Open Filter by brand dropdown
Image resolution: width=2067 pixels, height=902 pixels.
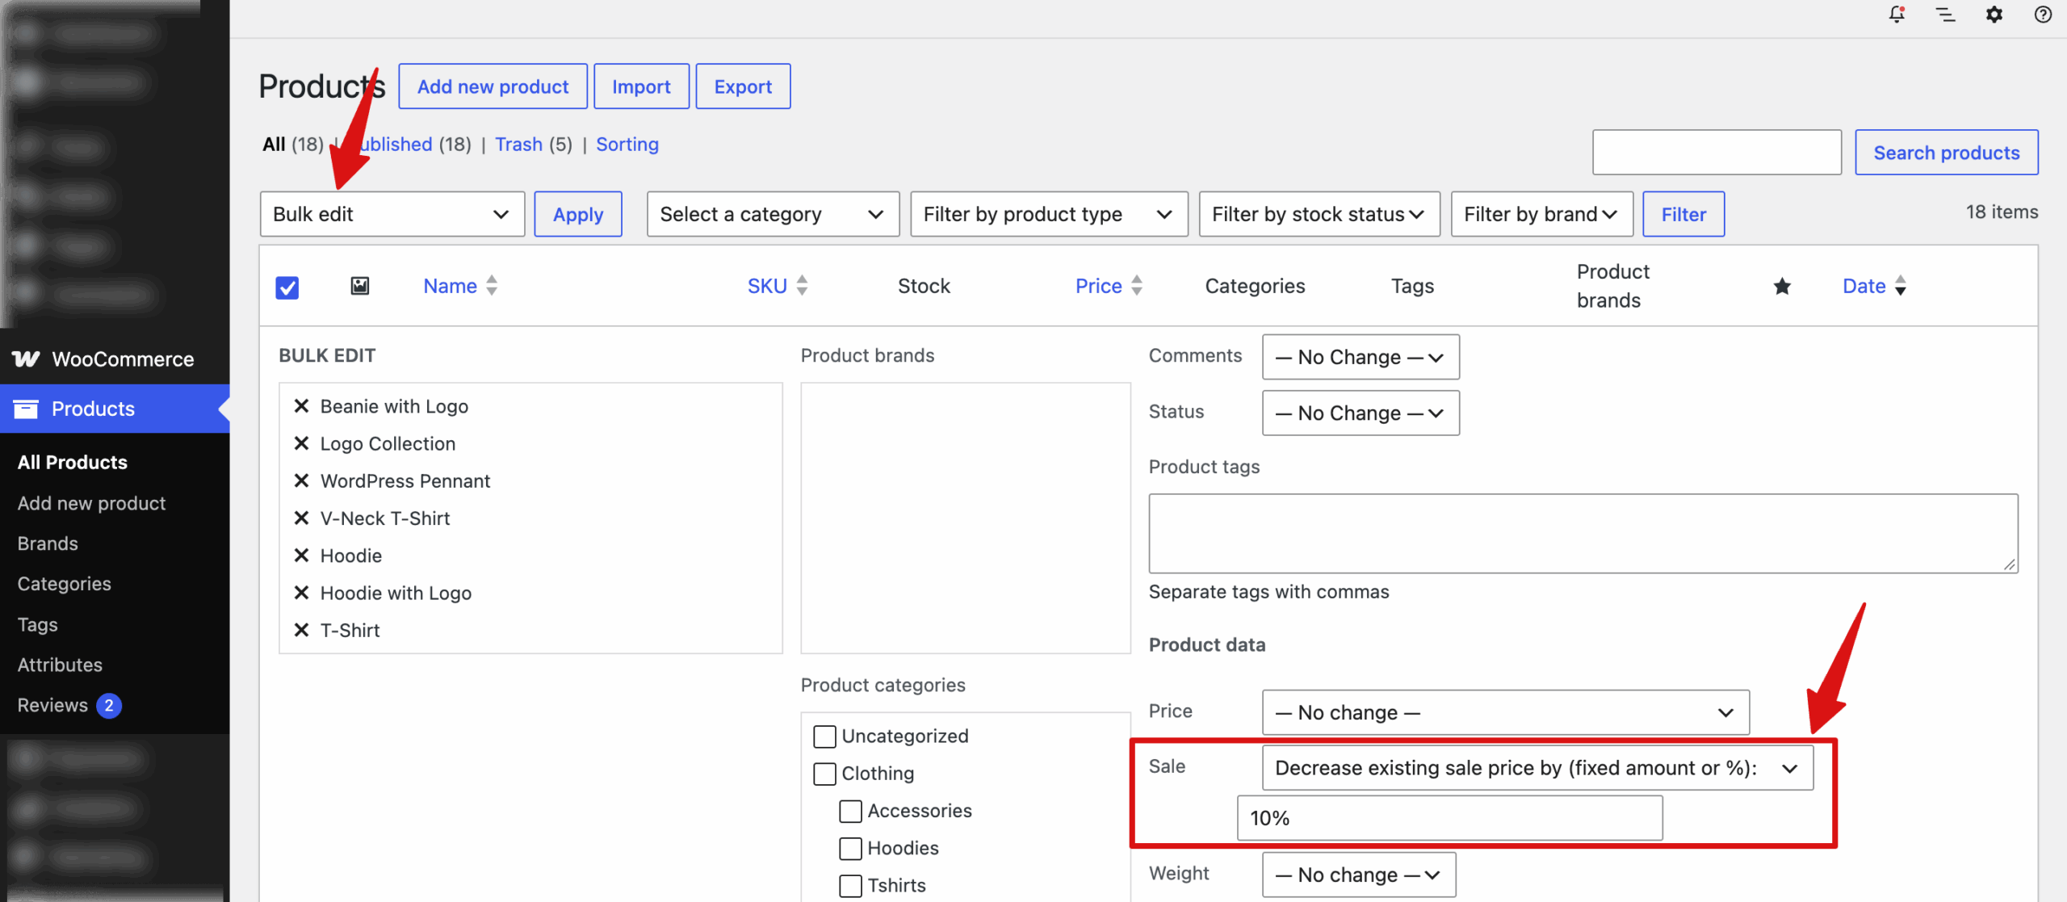click(x=1541, y=214)
